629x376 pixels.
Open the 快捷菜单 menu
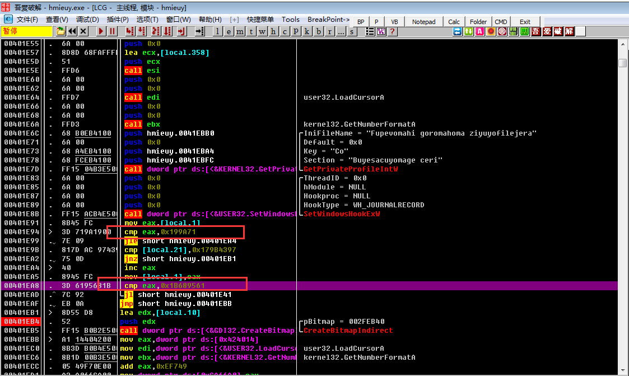pyautogui.click(x=260, y=20)
